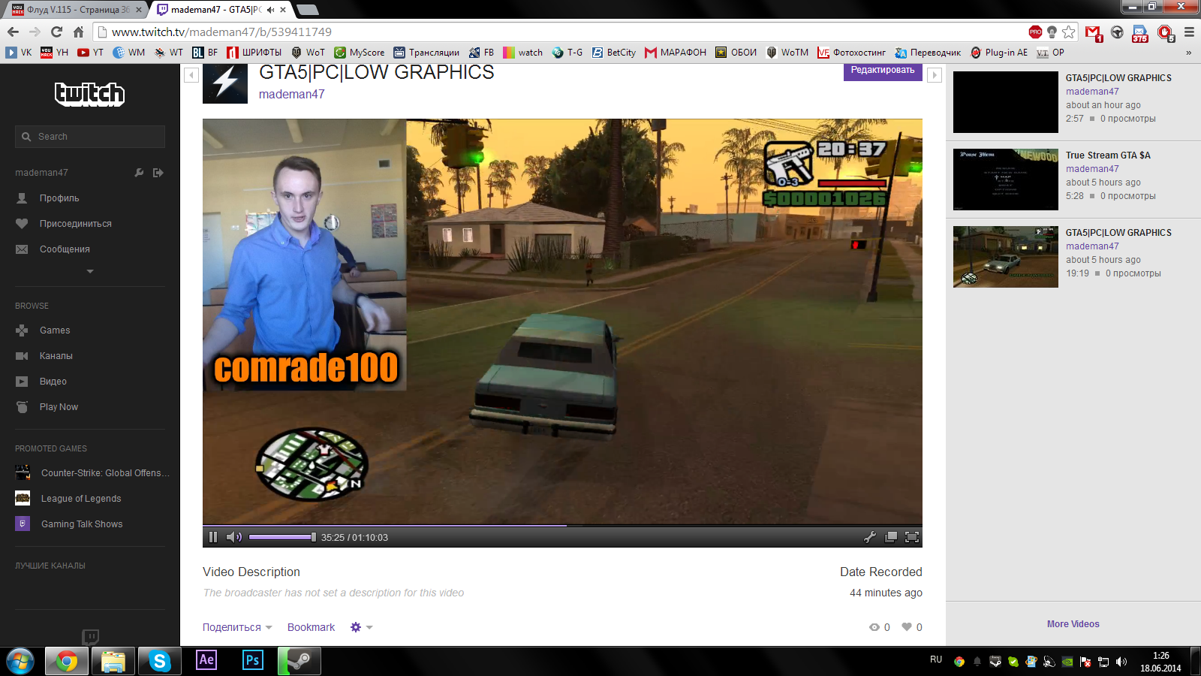Mute the video with speaker icon
The height and width of the screenshot is (676, 1201).
tap(234, 537)
